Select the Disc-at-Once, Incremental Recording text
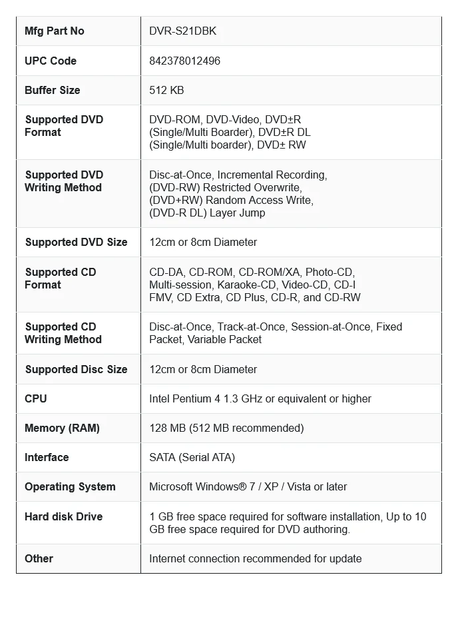Image resolution: width=458 pixels, height=625 pixels. [x=238, y=175]
